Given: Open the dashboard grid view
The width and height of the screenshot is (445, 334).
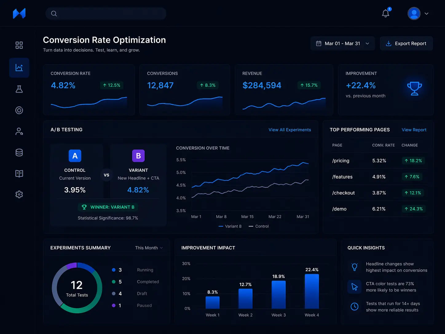Looking at the screenshot, I should [x=19, y=45].
